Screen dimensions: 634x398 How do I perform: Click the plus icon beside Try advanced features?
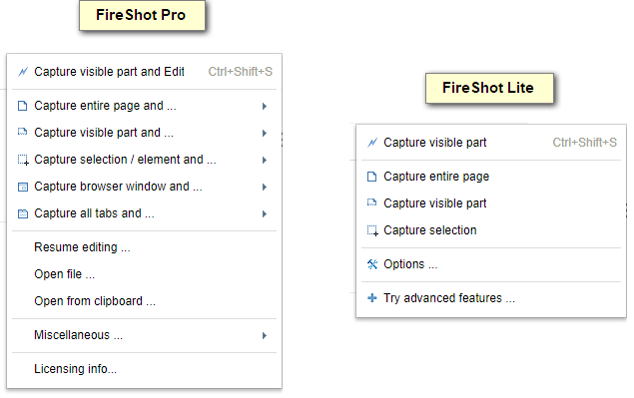pyautogui.click(x=372, y=298)
